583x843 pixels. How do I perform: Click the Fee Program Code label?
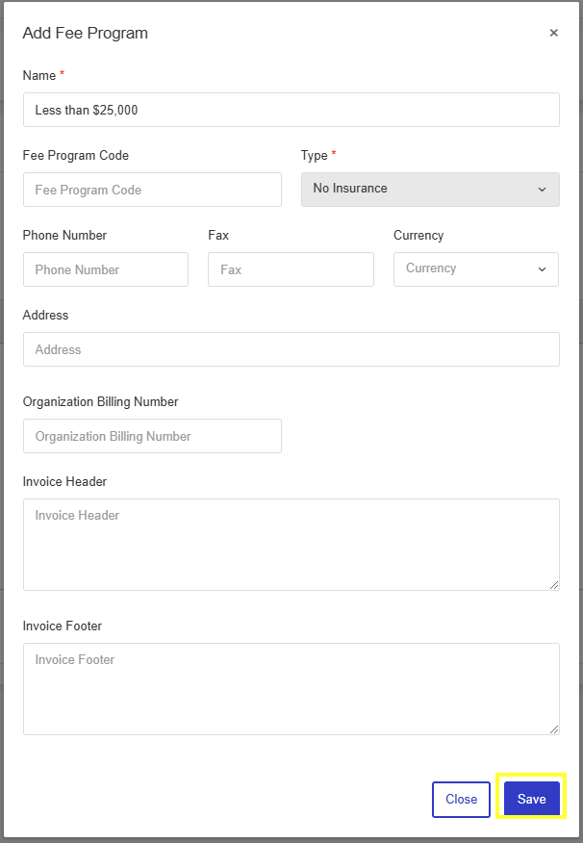(76, 155)
